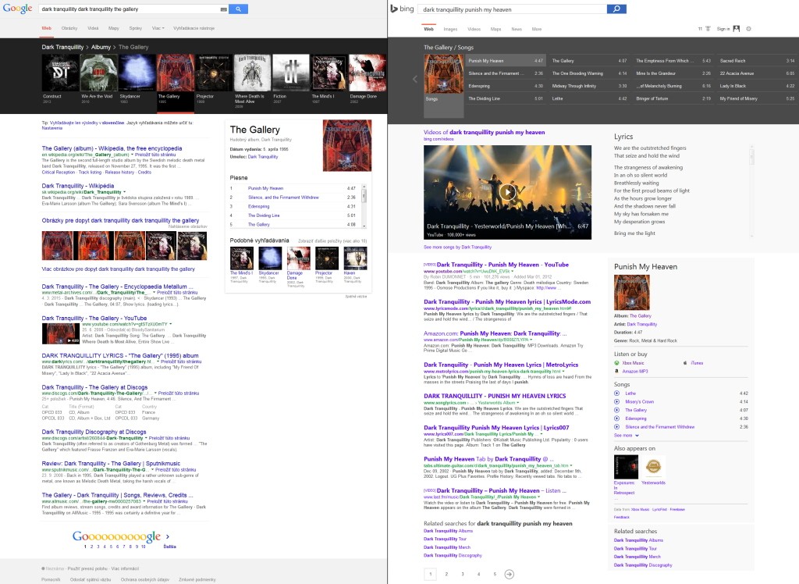Expand the Google 'Viac' dropdown menu
This screenshot has height=584, width=799.
click(158, 28)
